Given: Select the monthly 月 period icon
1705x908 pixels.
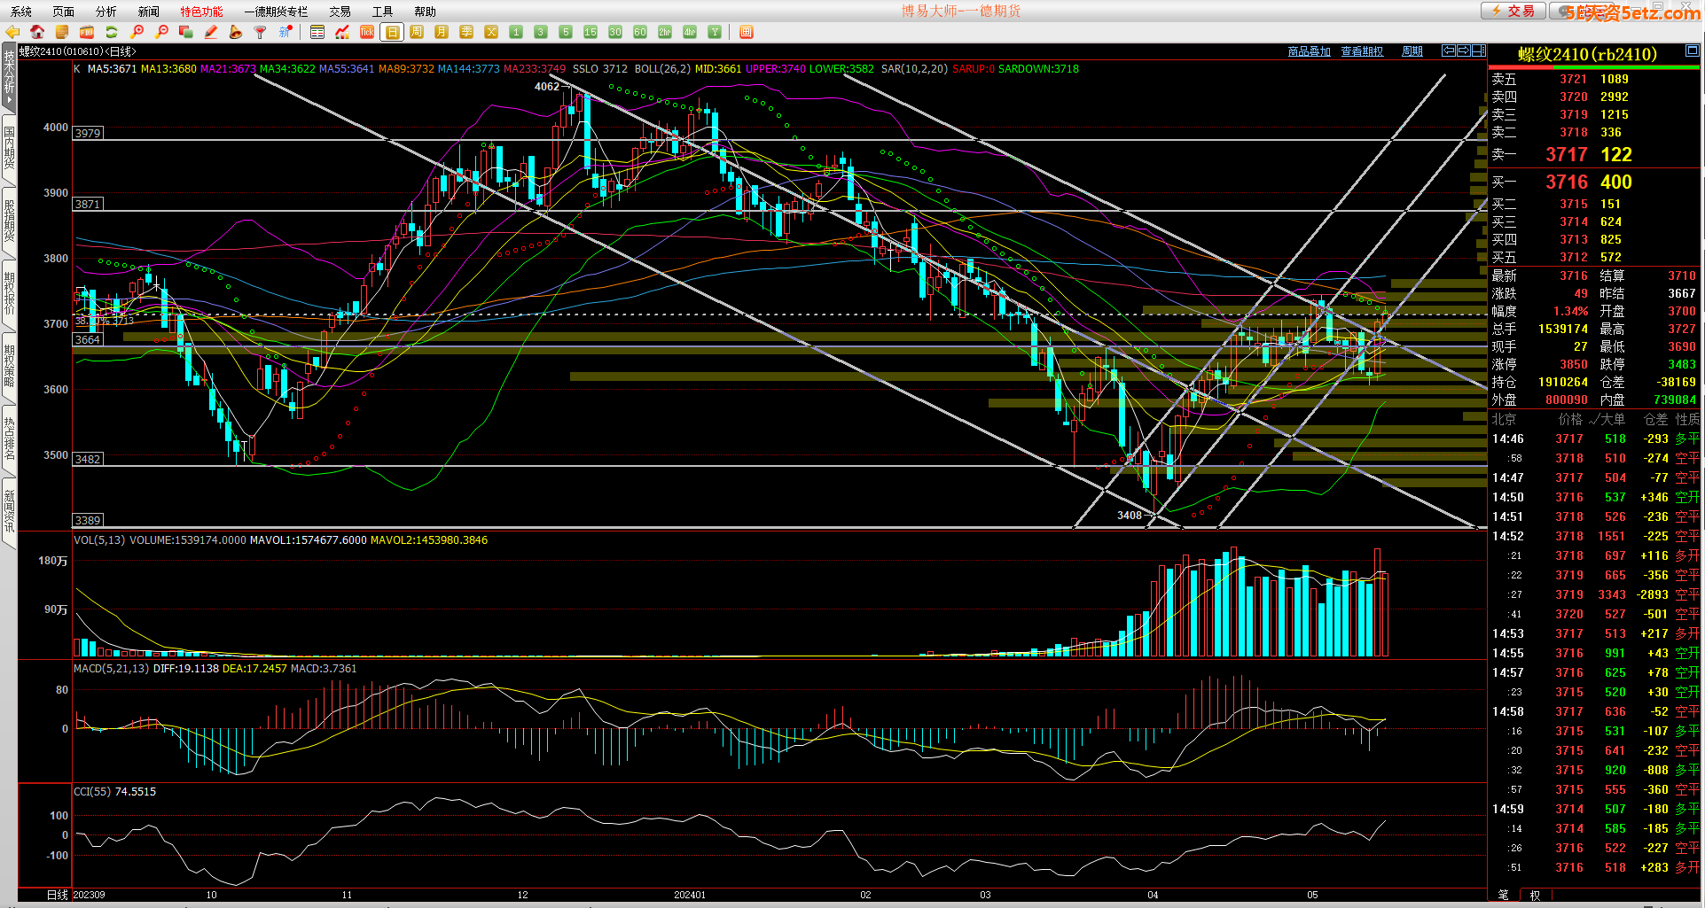Looking at the screenshot, I should pos(442,32).
